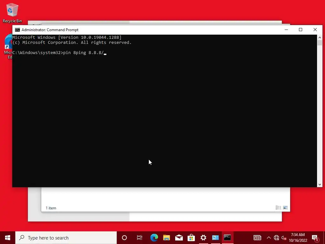Open the Recycle Bin desktop icon

tap(12, 13)
